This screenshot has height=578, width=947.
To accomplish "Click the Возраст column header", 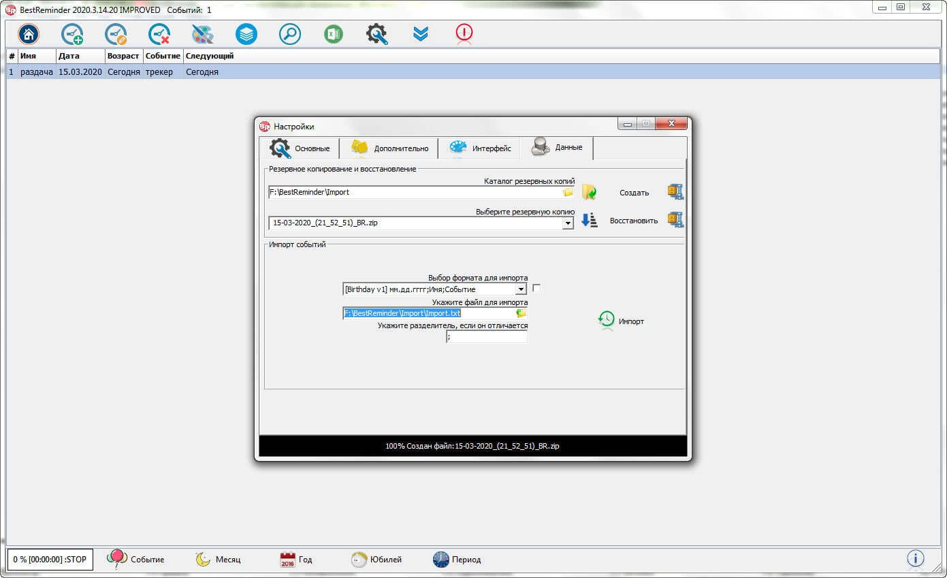I will (124, 56).
